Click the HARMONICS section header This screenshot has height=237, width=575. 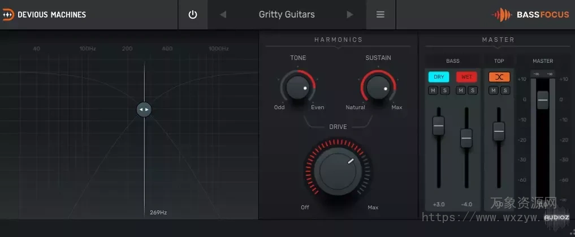(x=338, y=40)
